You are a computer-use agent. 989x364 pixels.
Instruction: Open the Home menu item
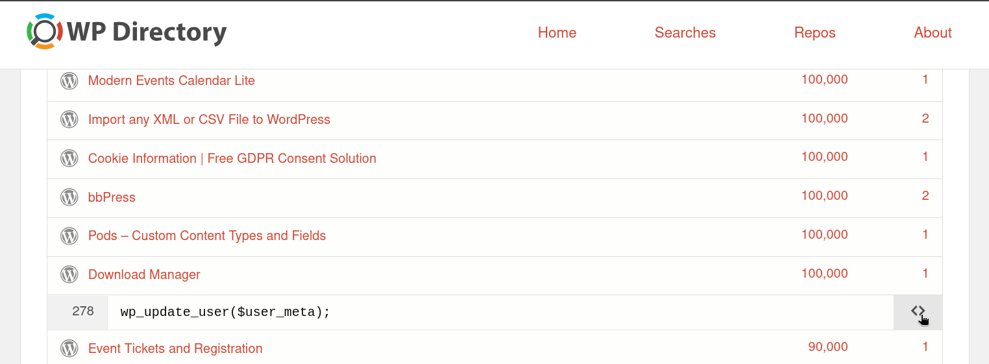557,32
